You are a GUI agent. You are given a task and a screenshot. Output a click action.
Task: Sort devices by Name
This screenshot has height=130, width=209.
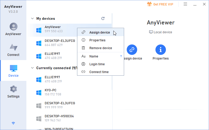point(94,56)
